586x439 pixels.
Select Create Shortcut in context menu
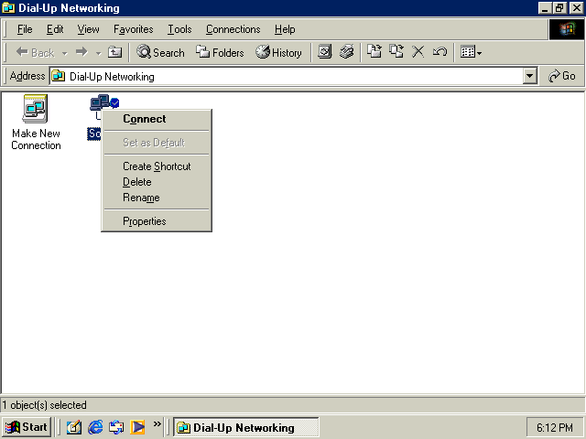(157, 166)
